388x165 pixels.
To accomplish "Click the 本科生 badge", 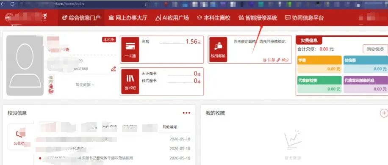I will tap(109, 39).
